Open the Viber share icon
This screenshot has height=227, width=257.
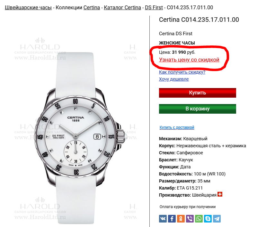click(190, 218)
